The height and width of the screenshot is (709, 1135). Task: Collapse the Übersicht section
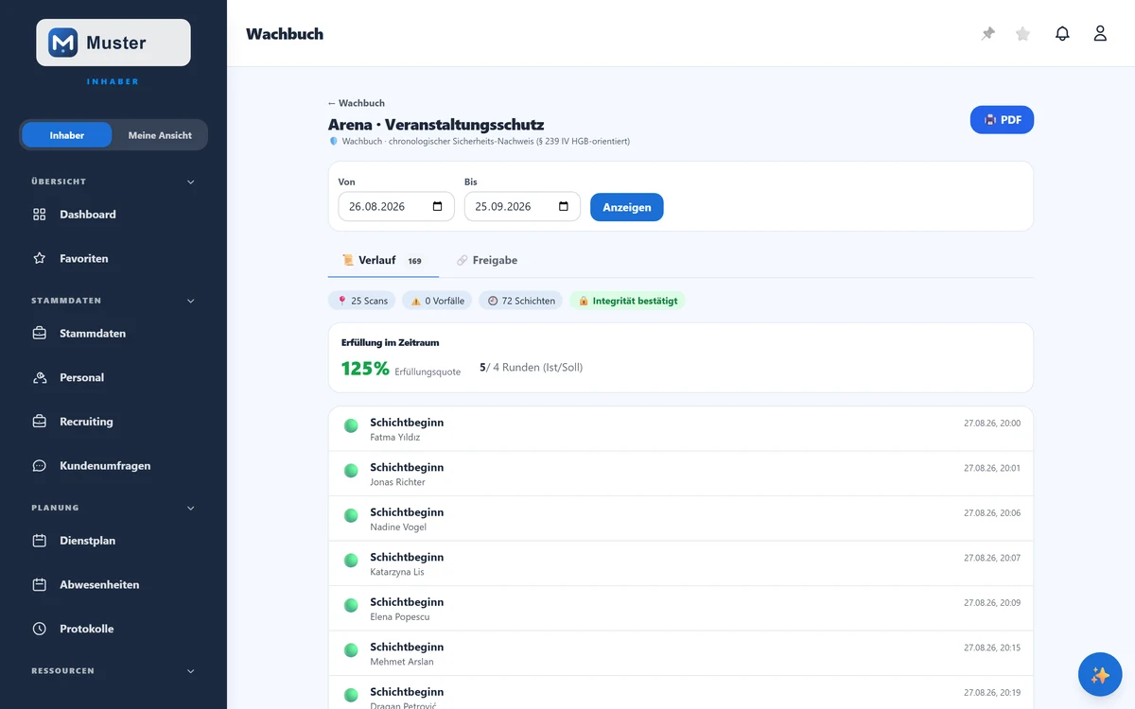pos(113,182)
